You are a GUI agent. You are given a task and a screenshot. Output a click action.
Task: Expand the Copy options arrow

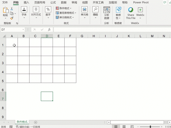point(15,14)
